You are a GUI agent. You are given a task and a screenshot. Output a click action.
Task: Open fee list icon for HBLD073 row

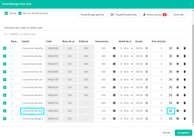tap(114, 64)
